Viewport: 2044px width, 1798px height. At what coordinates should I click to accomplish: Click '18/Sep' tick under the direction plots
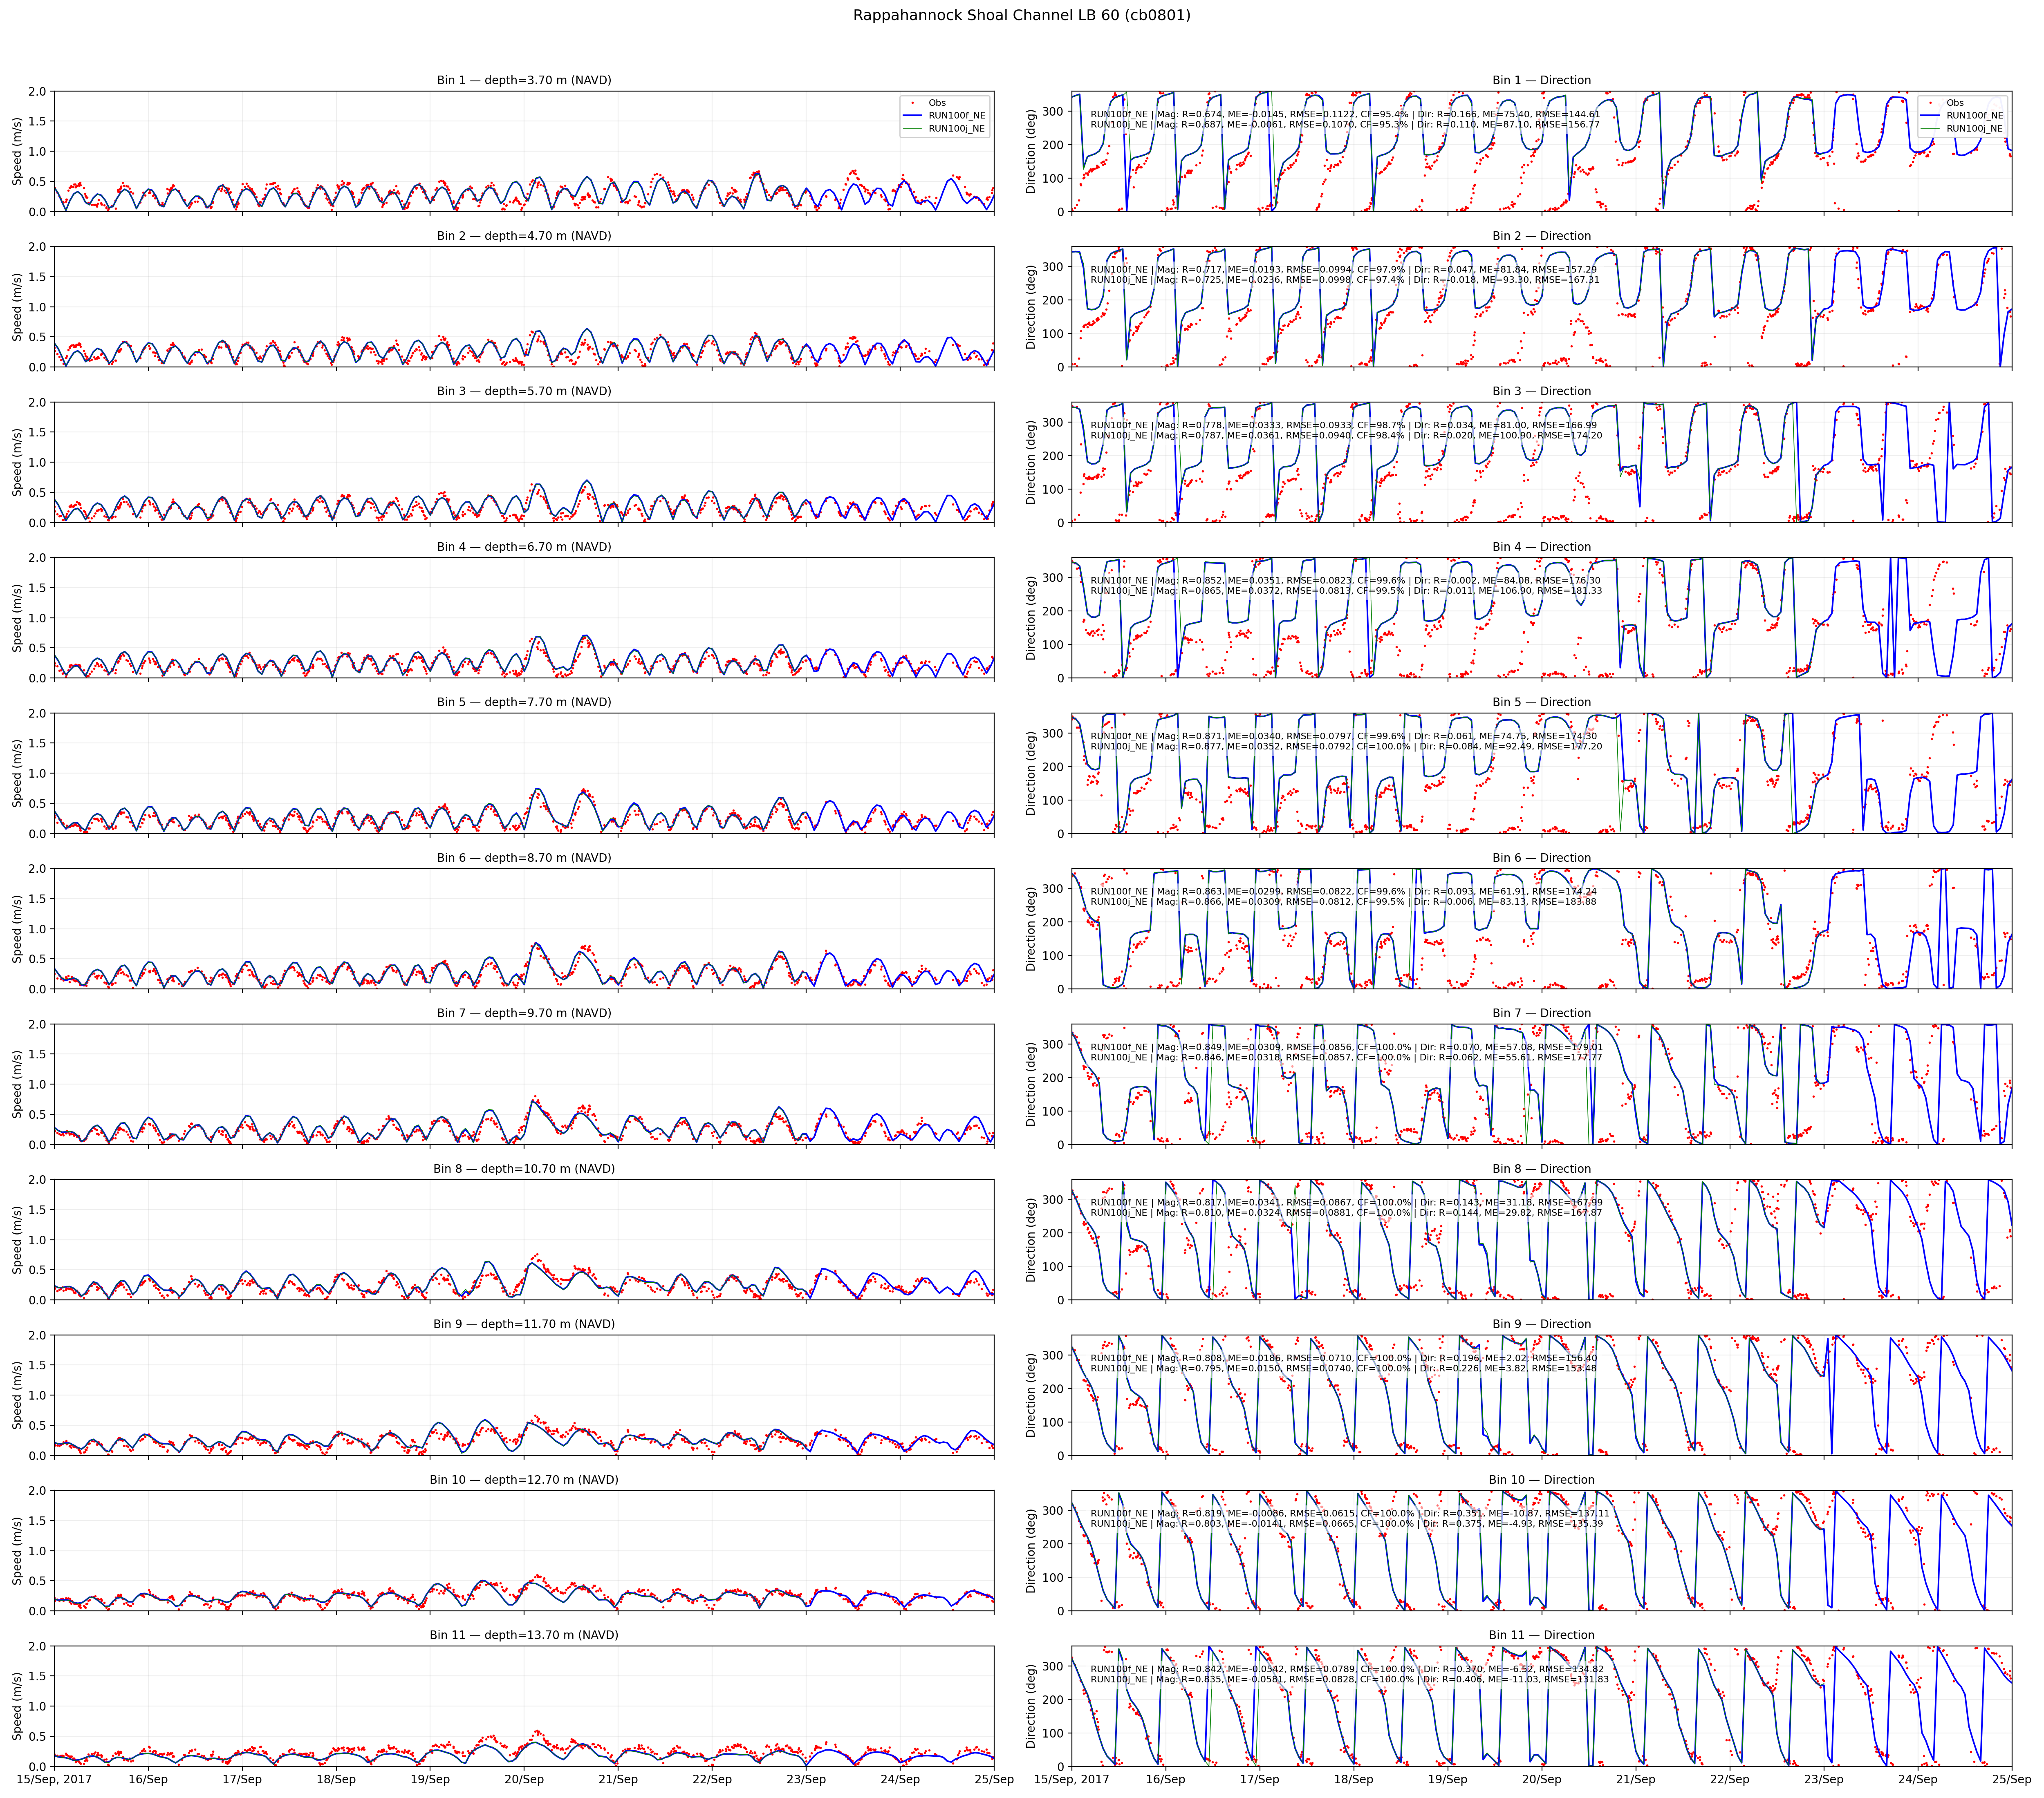[x=1354, y=1779]
